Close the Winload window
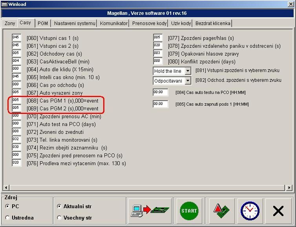The width and height of the screenshot is (296, 227). 291,4
